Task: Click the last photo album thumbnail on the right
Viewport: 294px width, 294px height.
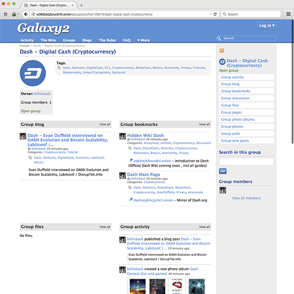Action: pyautogui.click(x=196, y=286)
